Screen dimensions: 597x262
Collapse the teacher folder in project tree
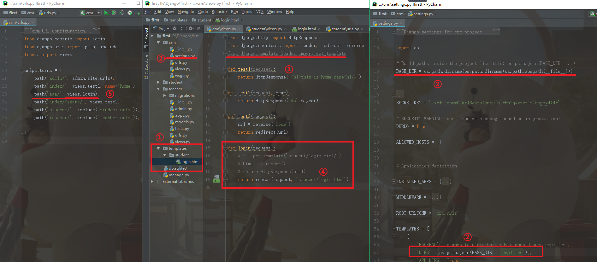(x=158, y=89)
